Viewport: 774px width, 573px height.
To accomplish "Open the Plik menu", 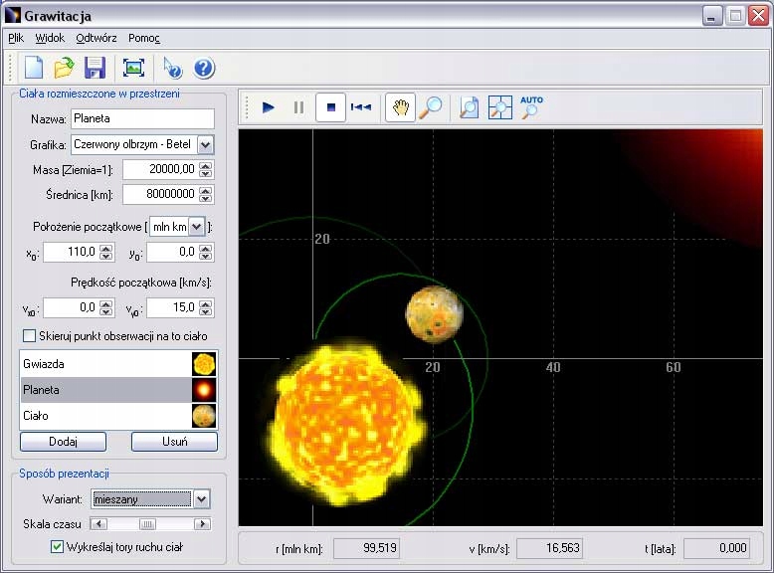I will (x=16, y=38).
